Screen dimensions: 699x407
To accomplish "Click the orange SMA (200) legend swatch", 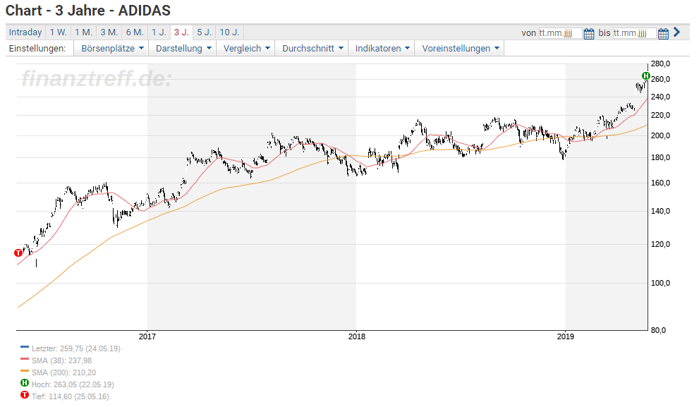I will coord(25,371).
